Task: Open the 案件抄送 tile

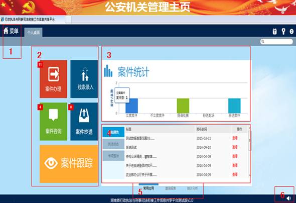Action: coord(84,122)
